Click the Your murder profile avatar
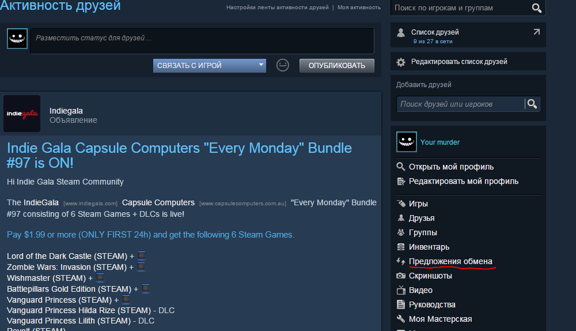576x331 pixels. coord(406,142)
